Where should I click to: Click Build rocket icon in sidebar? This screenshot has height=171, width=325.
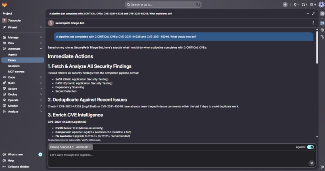(x=4, y=83)
